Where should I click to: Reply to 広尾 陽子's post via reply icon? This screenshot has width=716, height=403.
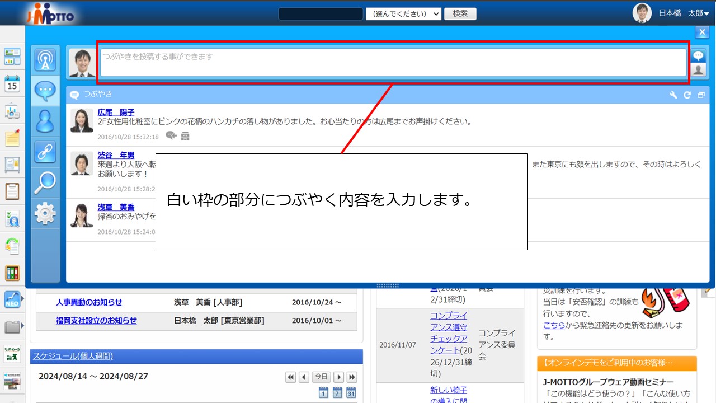pyautogui.click(x=171, y=135)
